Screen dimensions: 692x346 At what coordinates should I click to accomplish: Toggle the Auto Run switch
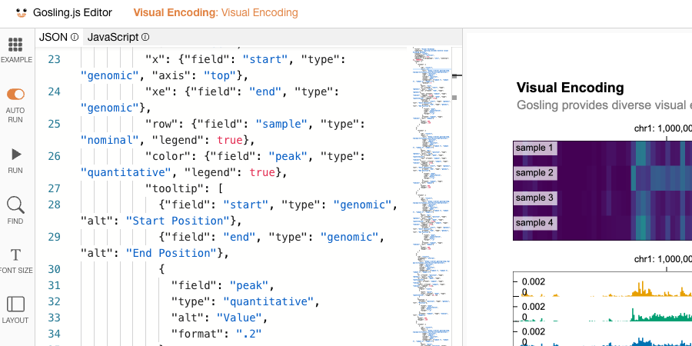[15, 94]
